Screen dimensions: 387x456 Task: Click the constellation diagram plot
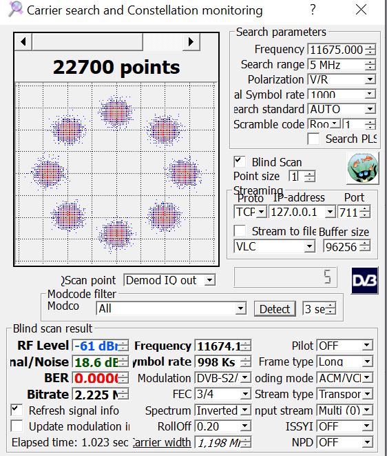116,174
